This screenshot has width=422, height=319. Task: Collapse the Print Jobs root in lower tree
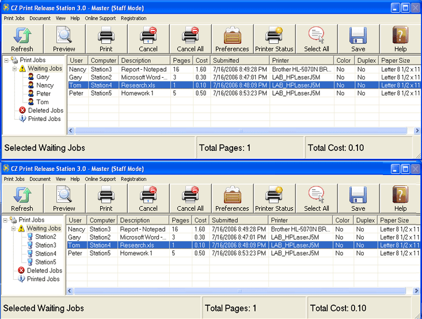tap(6, 220)
